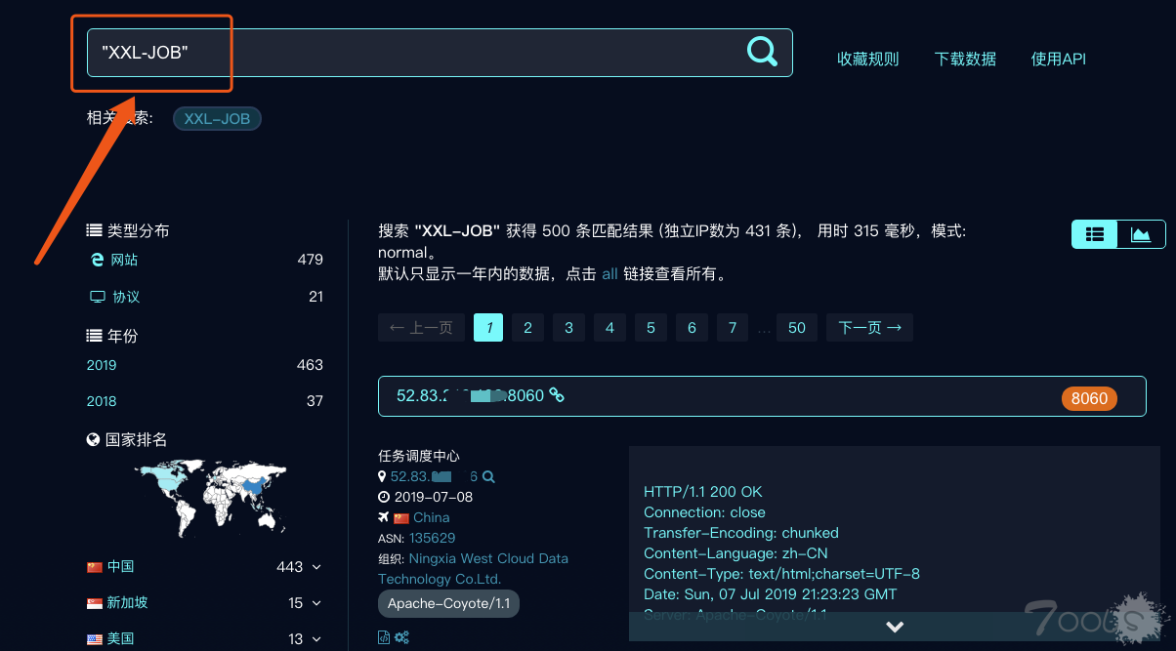Filter by 网站 type
This screenshot has height=651, width=1176.
click(x=124, y=260)
